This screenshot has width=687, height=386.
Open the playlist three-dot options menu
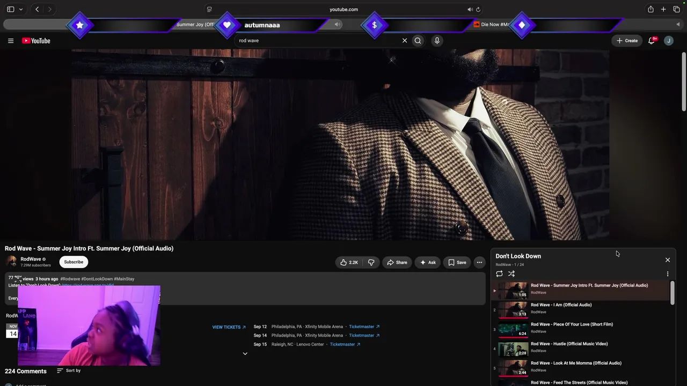click(668, 273)
